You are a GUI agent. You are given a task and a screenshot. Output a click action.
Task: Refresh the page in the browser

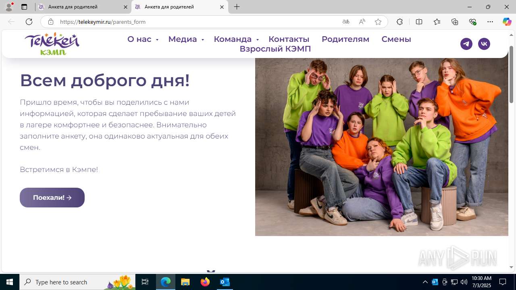point(29,22)
